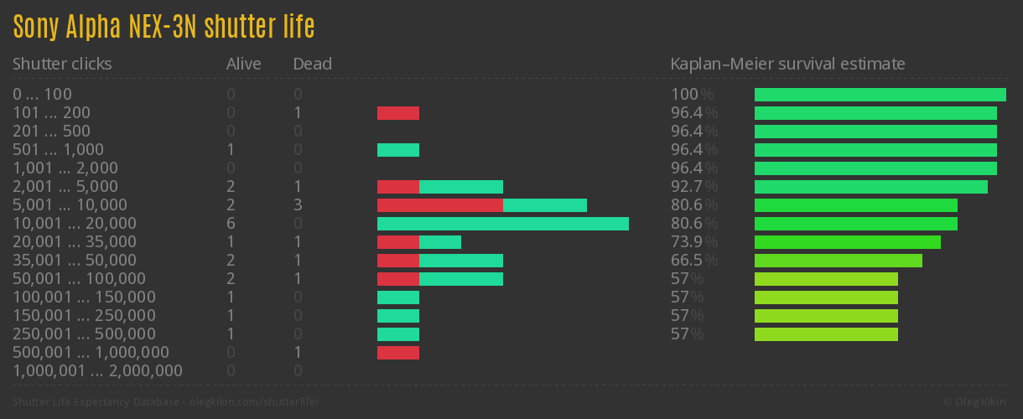Screen dimensions: 1023x419
Task: Click the Alive column header
Action: pos(244,64)
